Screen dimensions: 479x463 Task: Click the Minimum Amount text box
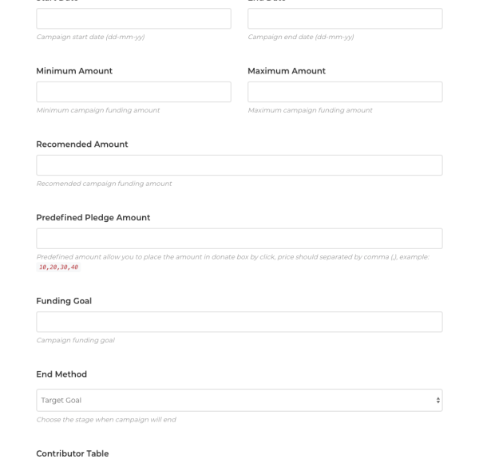click(x=133, y=92)
